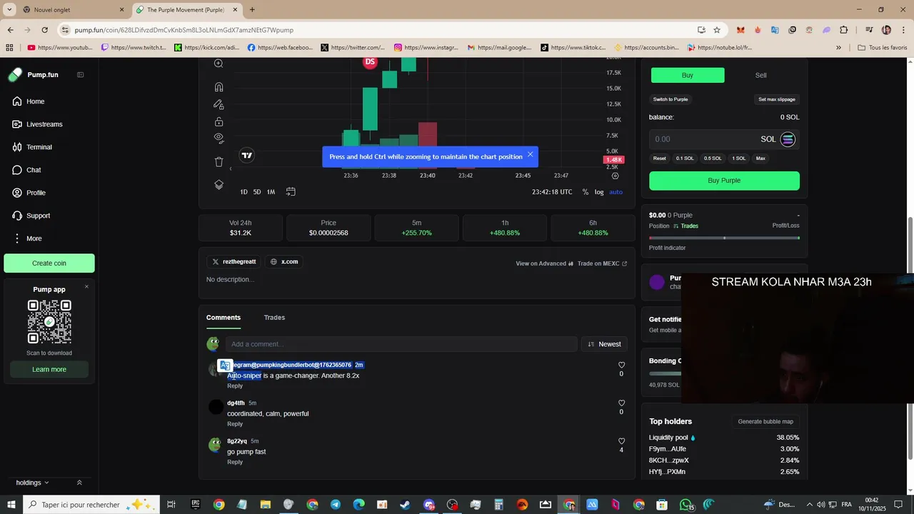Toggle log scale on chart
Viewport: 914px width, 514px height.
tap(599, 192)
